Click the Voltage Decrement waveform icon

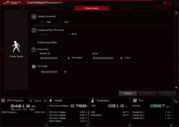coord(34,17)
